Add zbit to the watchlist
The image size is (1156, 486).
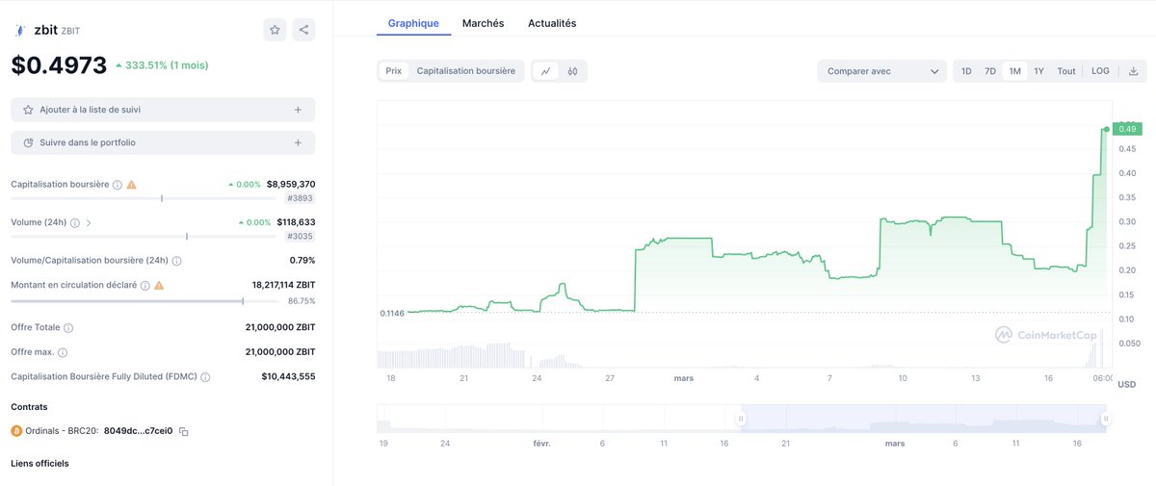(x=163, y=110)
